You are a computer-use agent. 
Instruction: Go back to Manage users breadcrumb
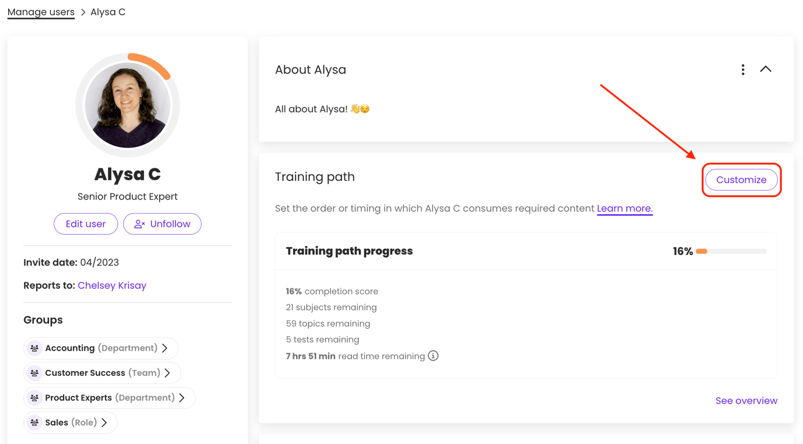(41, 12)
